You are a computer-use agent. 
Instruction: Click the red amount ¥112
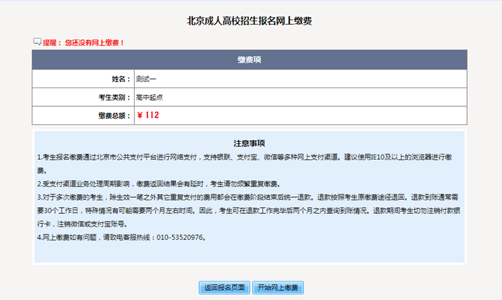coord(148,115)
